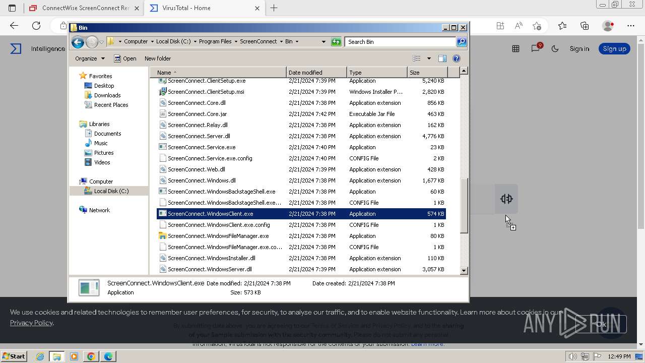Screen dimensions: 645x363
Task: Open the Organize menu
Action: (90, 58)
